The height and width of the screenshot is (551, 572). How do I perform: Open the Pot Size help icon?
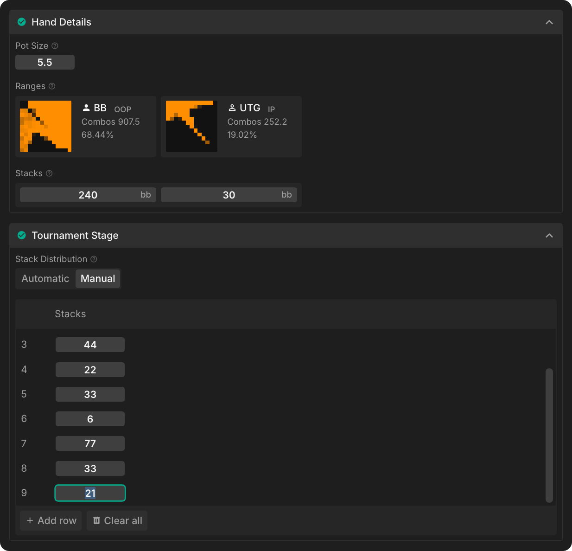tap(55, 46)
